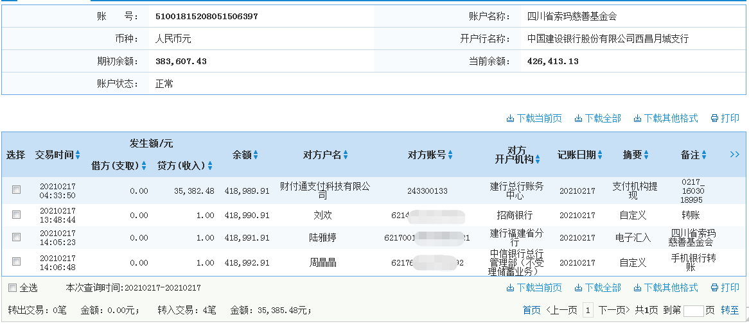This screenshot has width=749, height=324.
Task: Expand more columns with >> arrow
Action: 735,154
